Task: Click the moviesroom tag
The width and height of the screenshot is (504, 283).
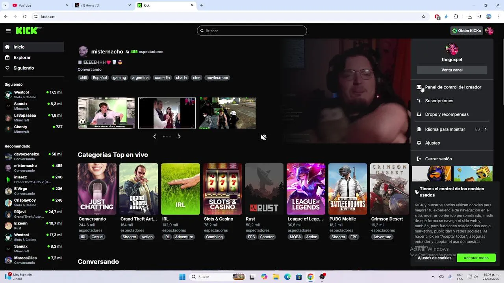Action: point(217,78)
